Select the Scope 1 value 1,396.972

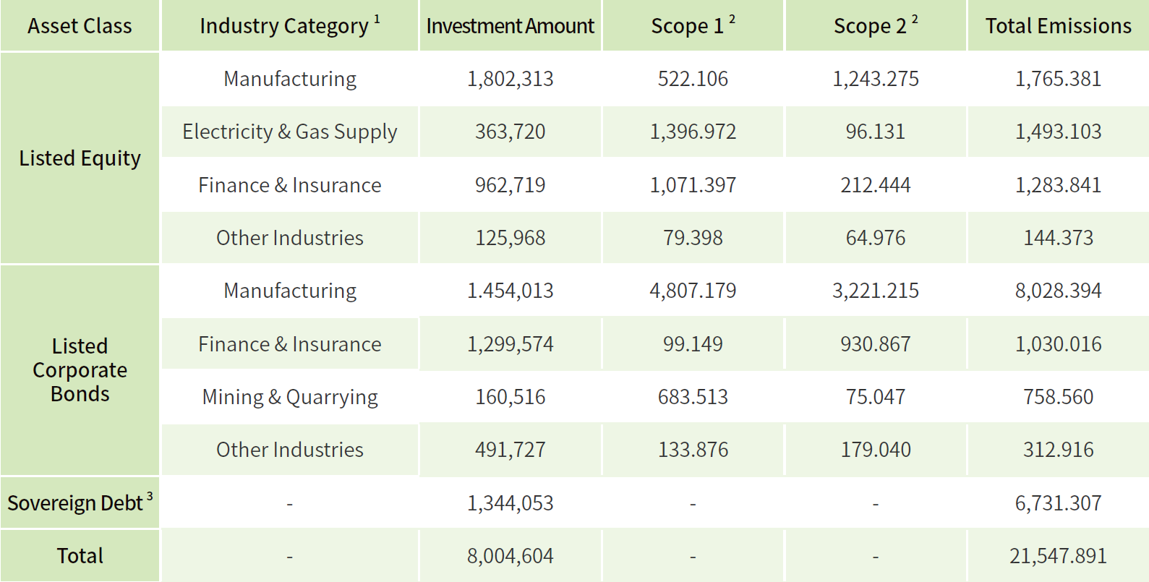[692, 132]
